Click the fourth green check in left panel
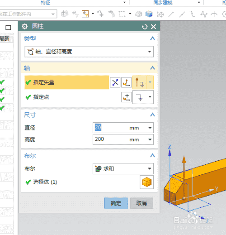This screenshot has width=226, height=235. 2,108
